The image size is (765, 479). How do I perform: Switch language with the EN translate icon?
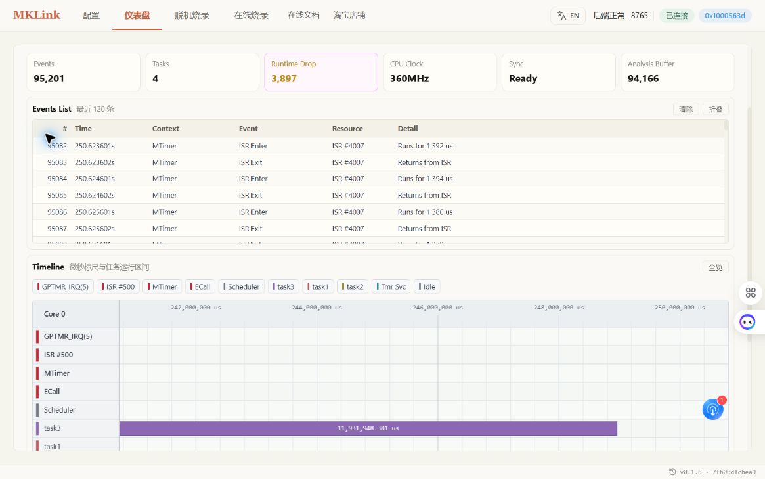click(x=567, y=16)
